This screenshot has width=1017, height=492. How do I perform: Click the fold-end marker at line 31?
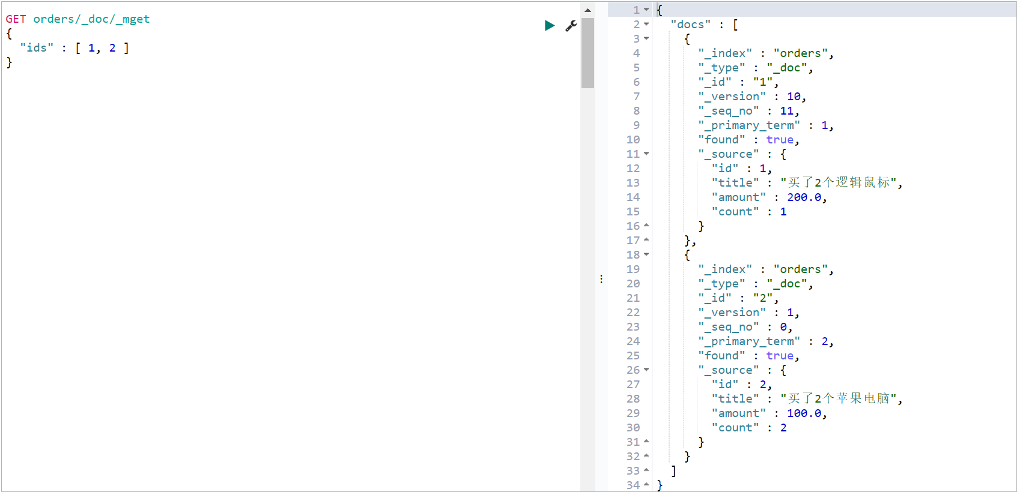[646, 442]
